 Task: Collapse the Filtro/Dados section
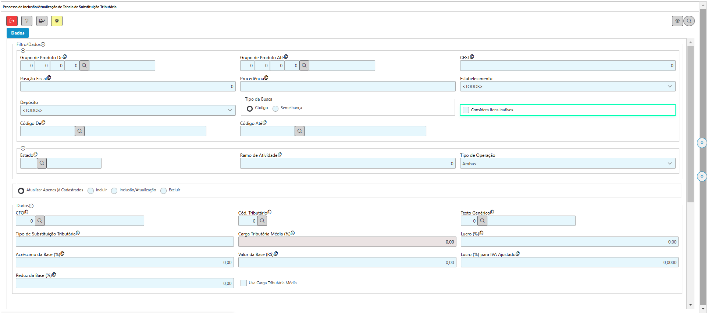click(x=43, y=44)
